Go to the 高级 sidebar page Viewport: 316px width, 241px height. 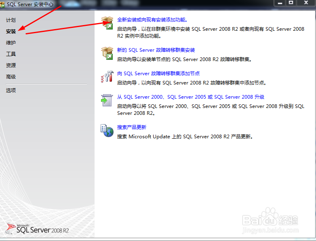tap(11, 77)
